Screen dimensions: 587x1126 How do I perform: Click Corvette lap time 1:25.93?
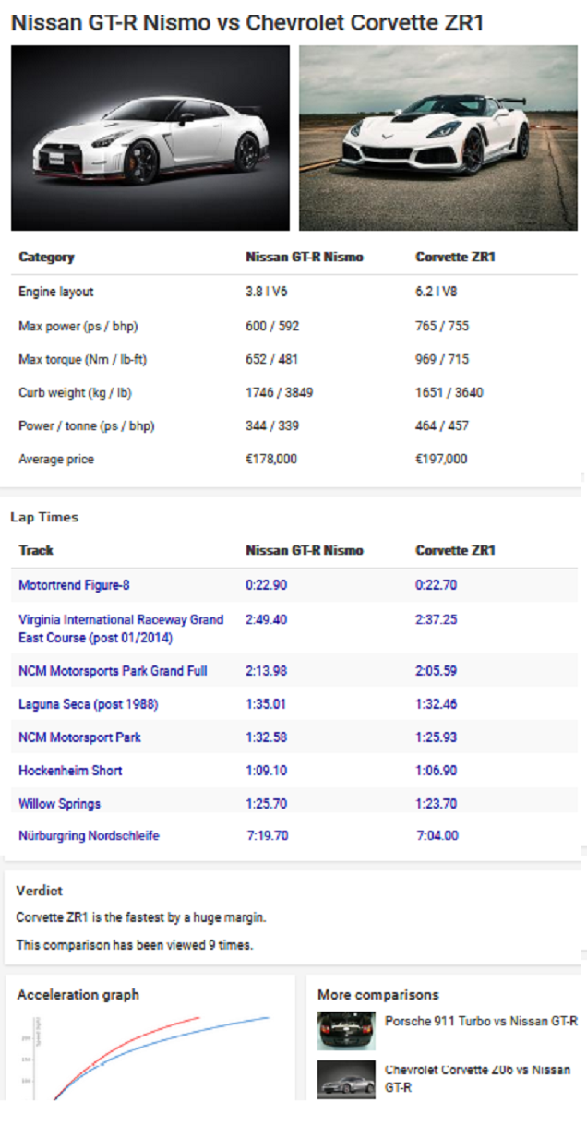(437, 737)
